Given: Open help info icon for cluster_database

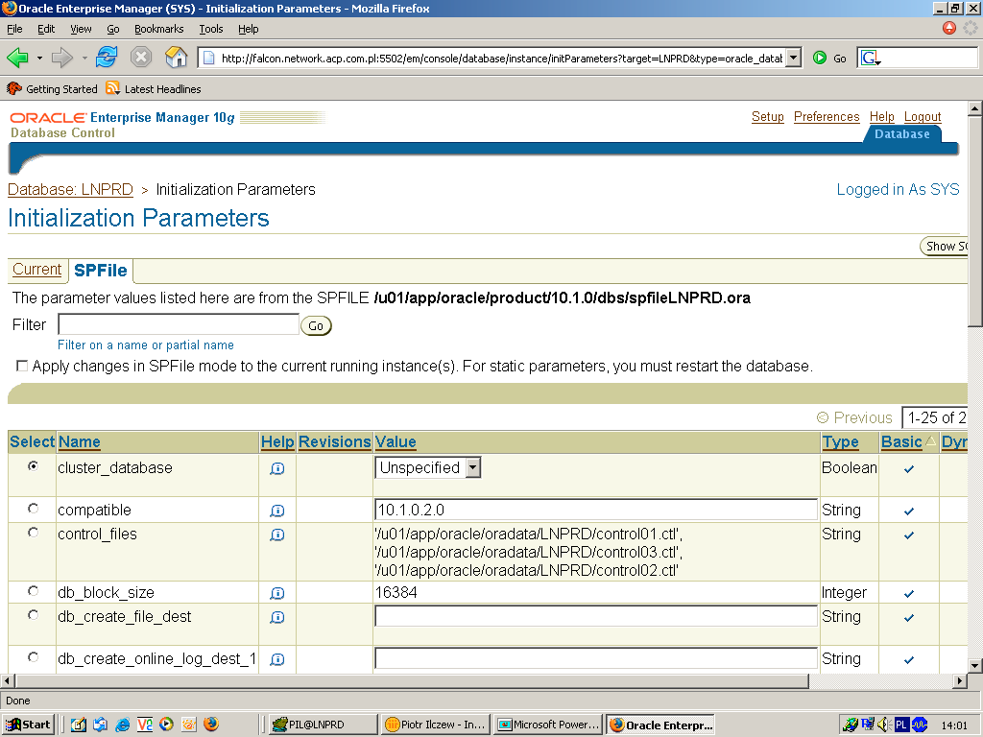Looking at the screenshot, I should pos(277,468).
